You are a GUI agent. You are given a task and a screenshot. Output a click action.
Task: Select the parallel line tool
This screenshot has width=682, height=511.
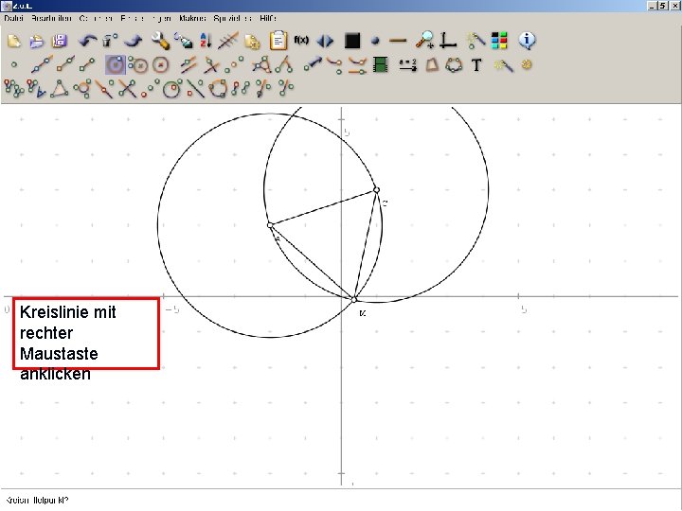click(x=188, y=64)
